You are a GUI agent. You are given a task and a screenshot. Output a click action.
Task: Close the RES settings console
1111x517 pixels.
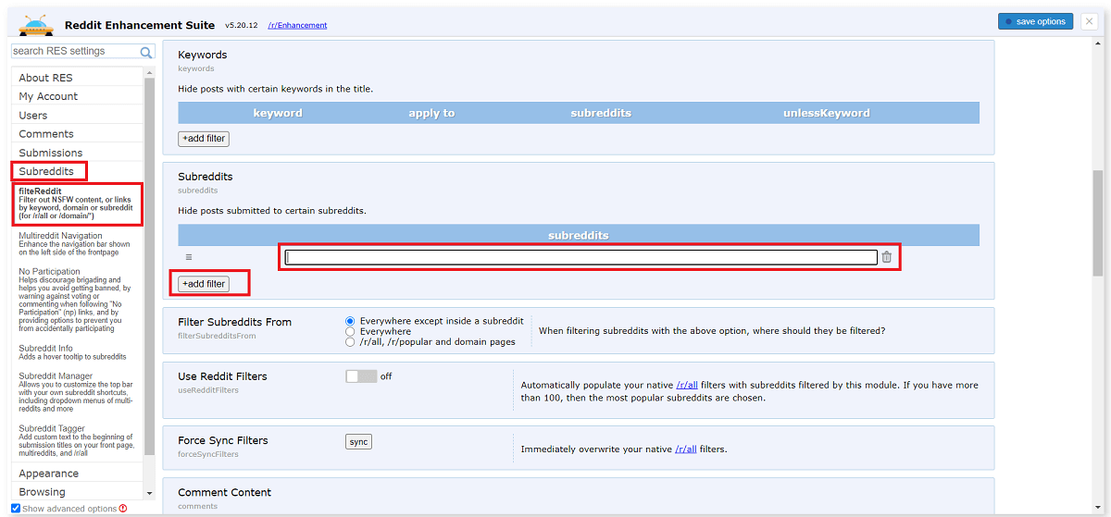tap(1089, 21)
